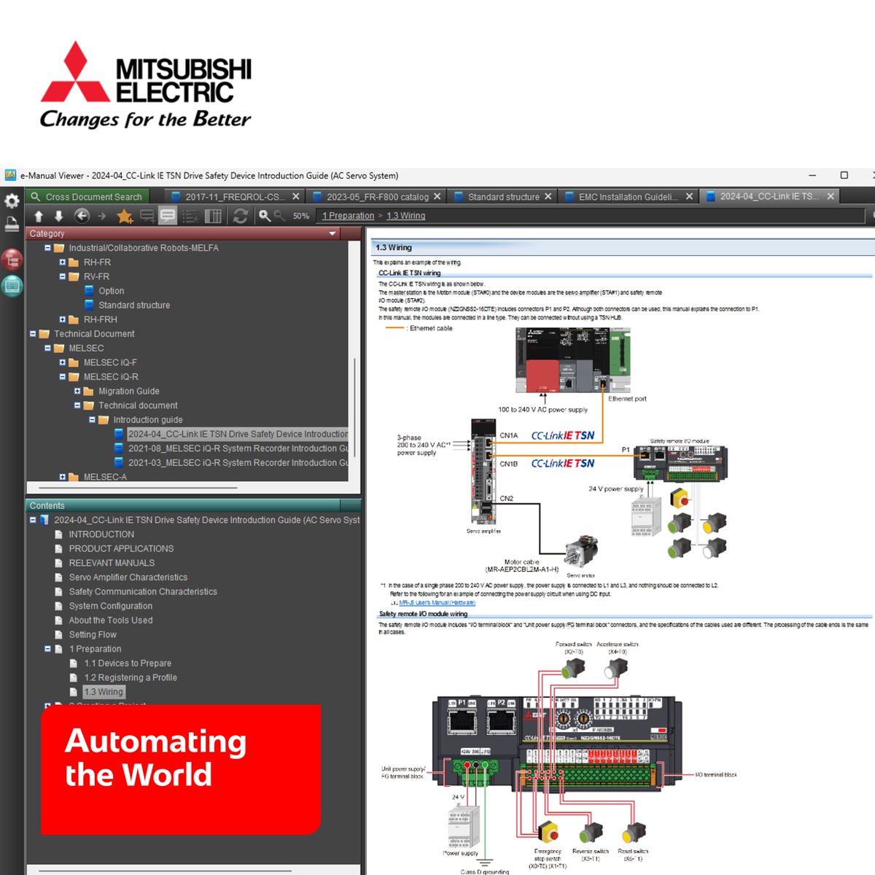This screenshot has height=875, width=875.
Task: Click the 2021-08 System Recorder document icon
Action: pos(119,448)
